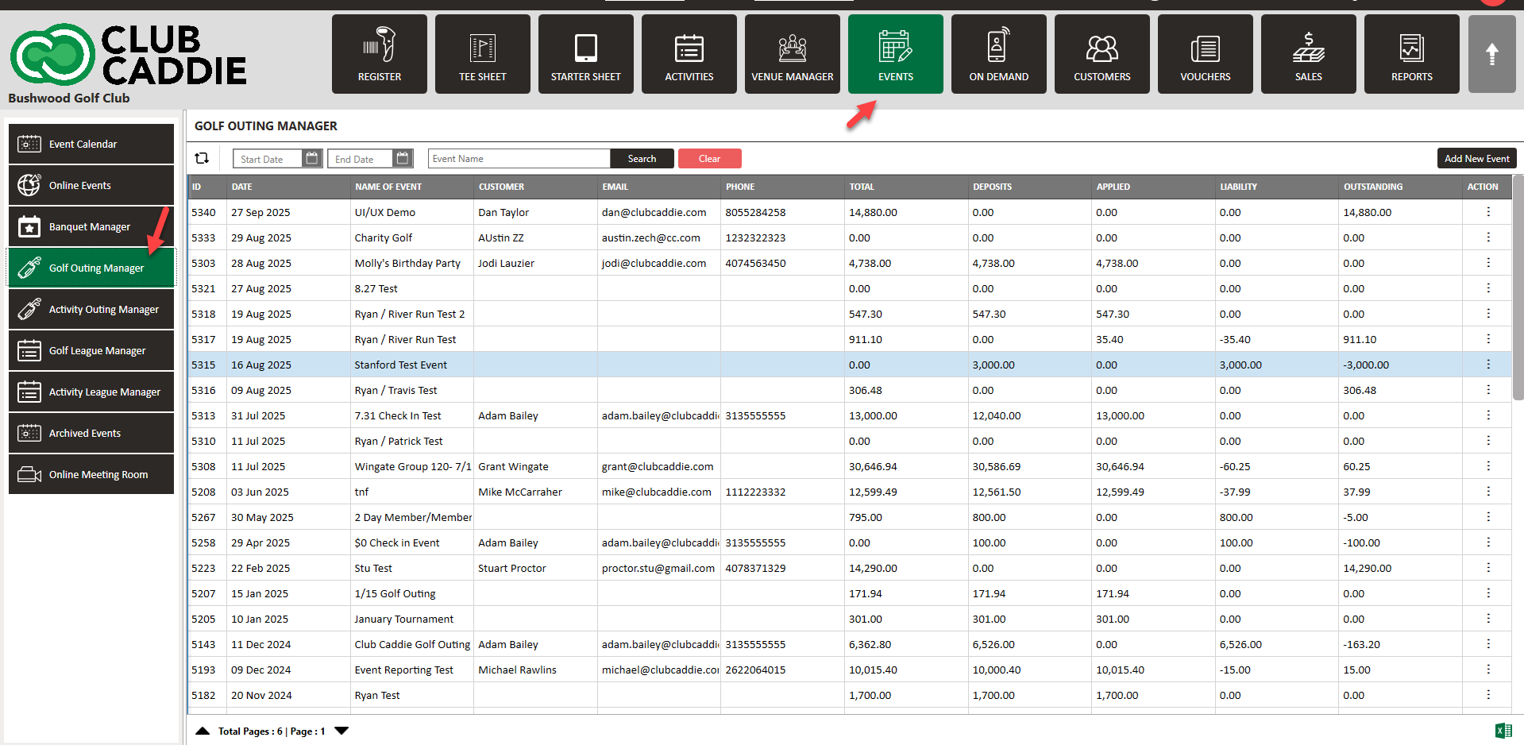Viewport: 1524px width, 745px height.
Task: Open the Vouchers module
Action: click(1205, 54)
